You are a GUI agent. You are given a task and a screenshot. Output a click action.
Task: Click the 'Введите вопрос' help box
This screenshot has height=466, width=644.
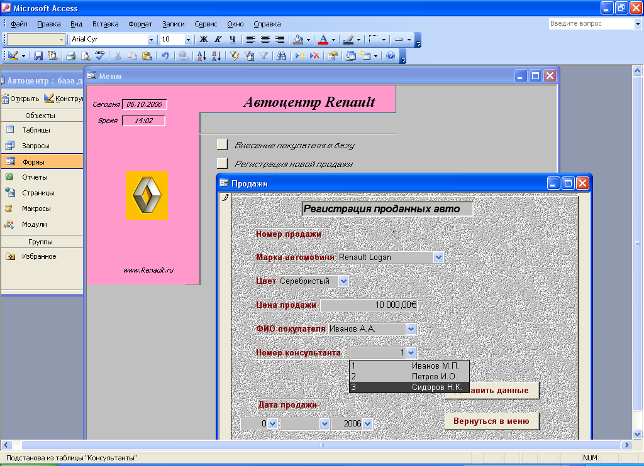pos(591,24)
